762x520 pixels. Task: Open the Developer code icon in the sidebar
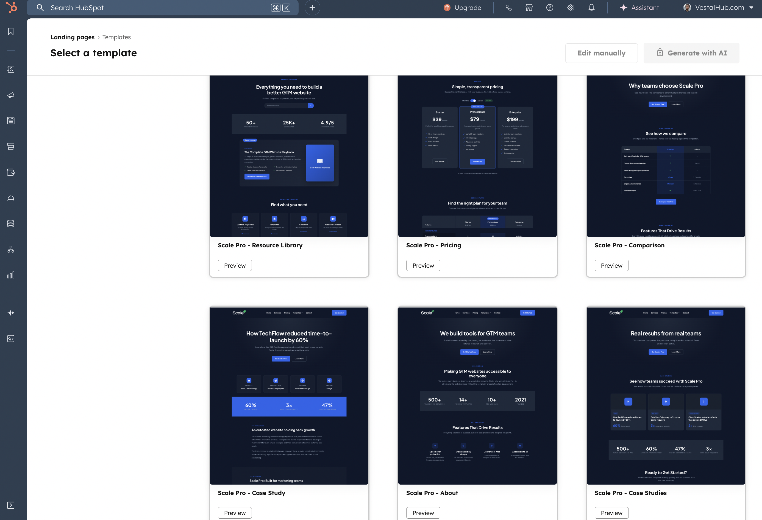tap(11, 339)
